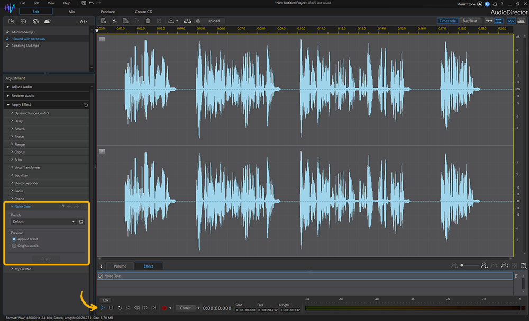Zoom in on the Effect track
This screenshot has width=529, height=321.
pos(484,265)
